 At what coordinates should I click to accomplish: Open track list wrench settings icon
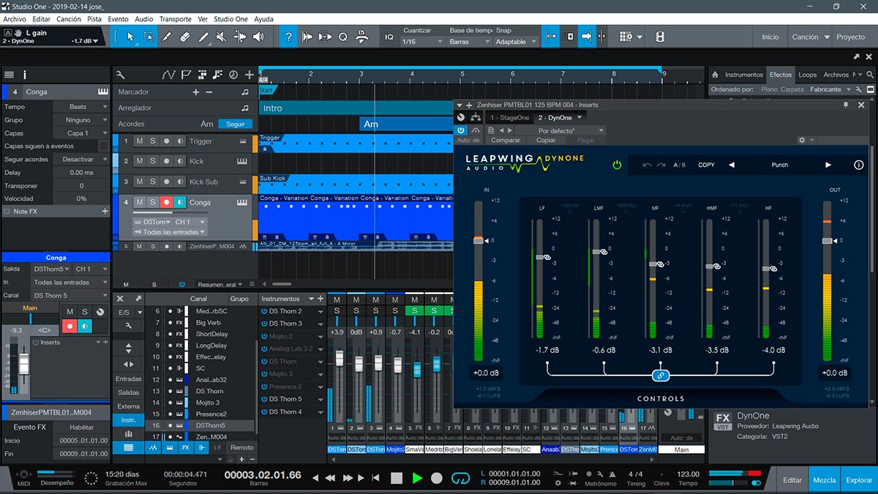pos(120,75)
